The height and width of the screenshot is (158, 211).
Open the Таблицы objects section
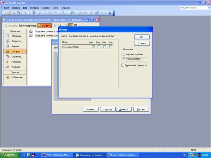[x=16, y=36]
